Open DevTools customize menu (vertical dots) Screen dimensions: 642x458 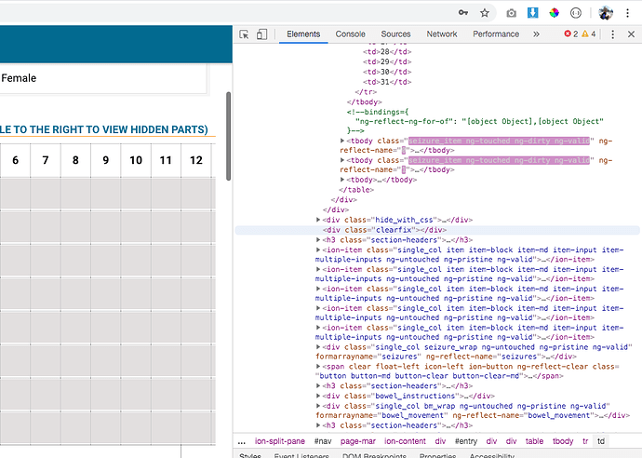click(612, 34)
